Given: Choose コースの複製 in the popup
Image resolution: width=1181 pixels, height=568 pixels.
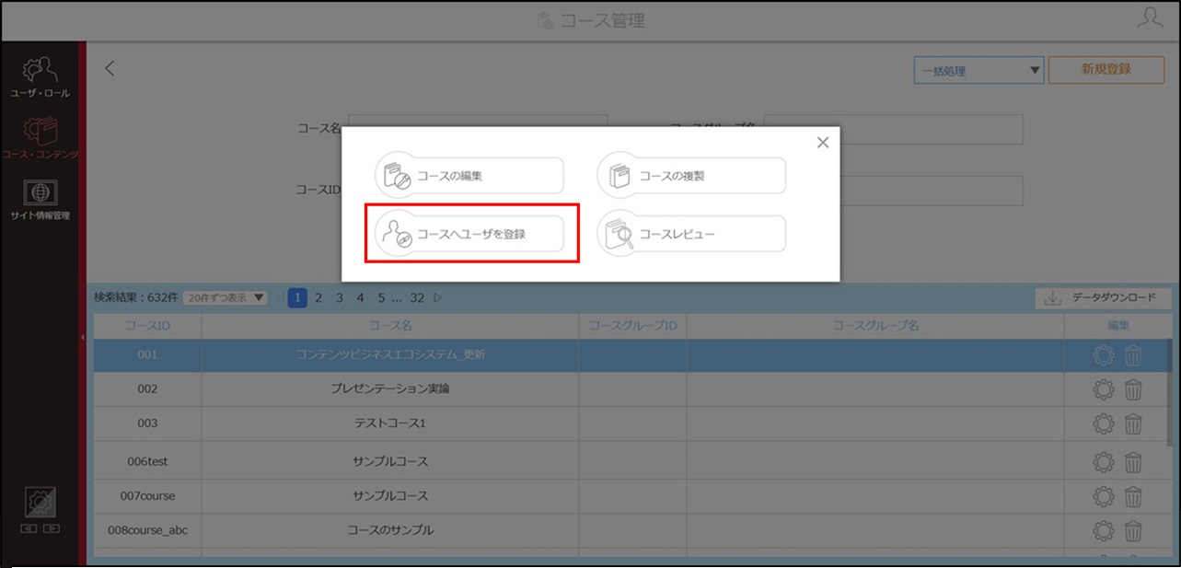Looking at the screenshot, I should click(691, 176).
